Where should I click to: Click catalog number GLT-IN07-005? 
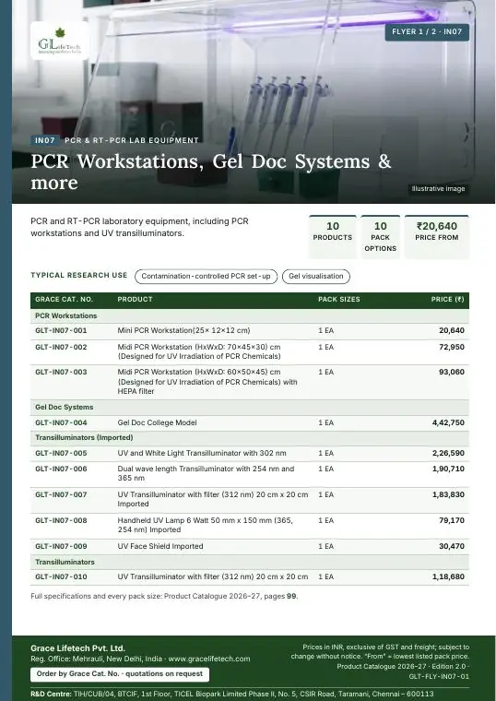(61, 453)
